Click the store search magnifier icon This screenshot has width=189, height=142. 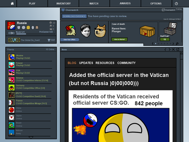[x=177, y=44]
